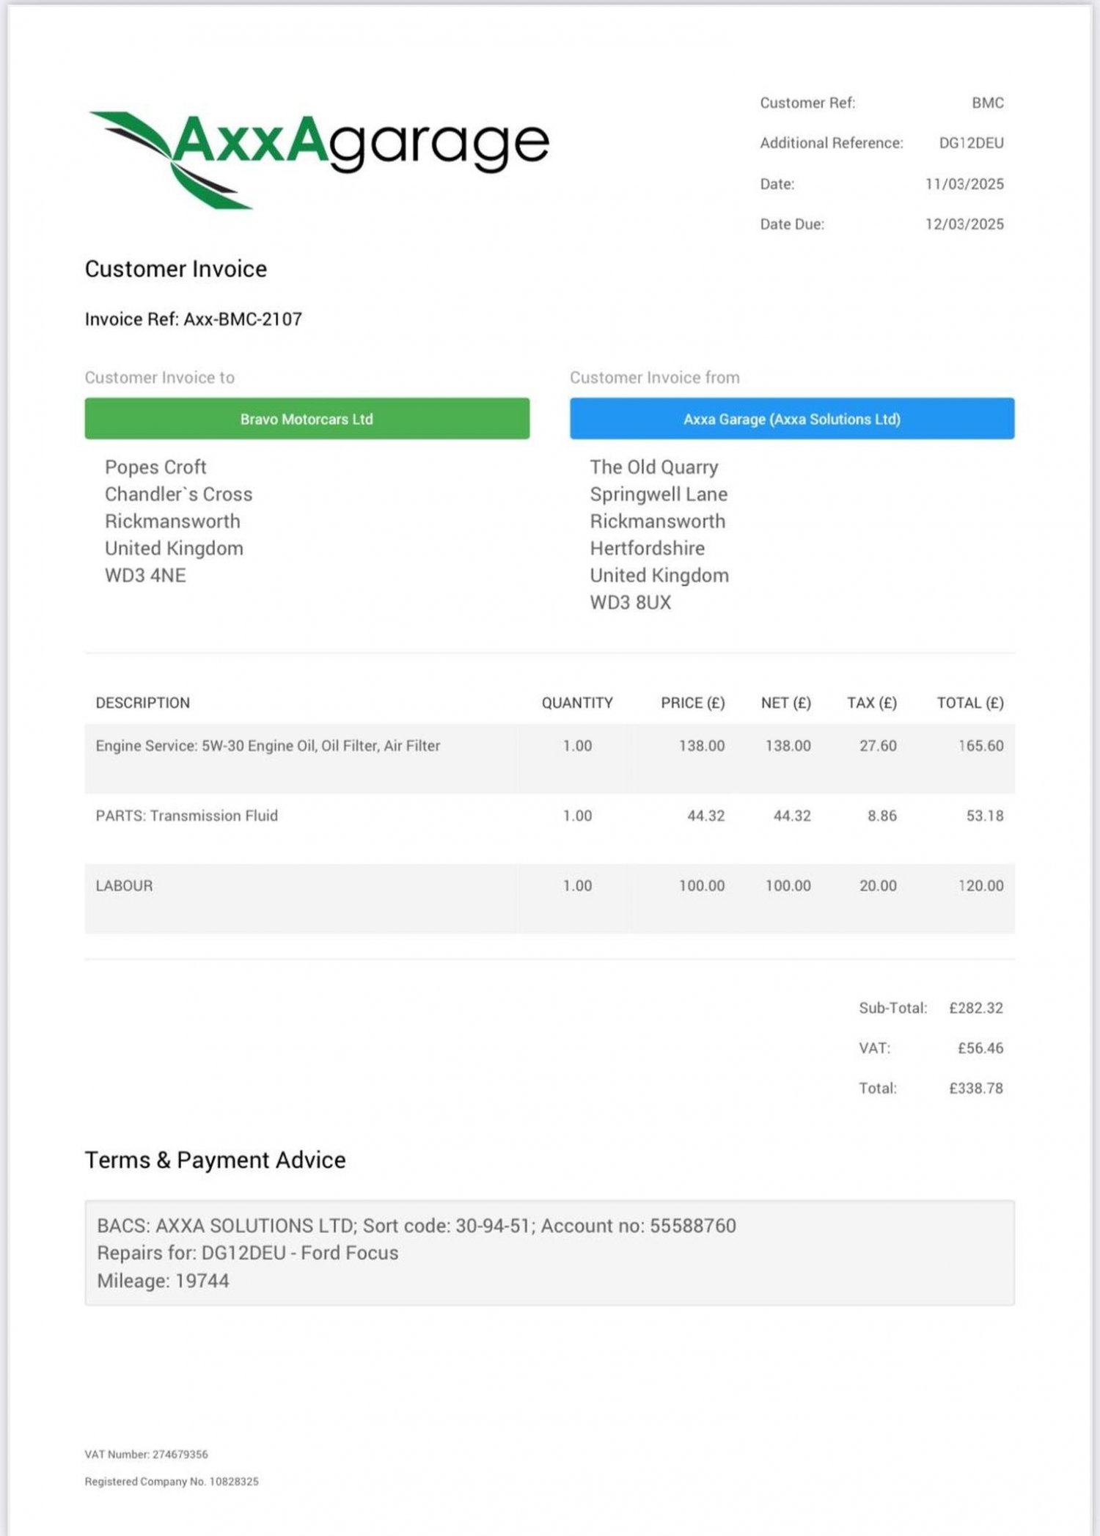Image resolution: width=1100 pixels, height=1536 pixels.
Task: Click the QUANTITY column header
Action: pyautogui.click(x=577, y=703)
